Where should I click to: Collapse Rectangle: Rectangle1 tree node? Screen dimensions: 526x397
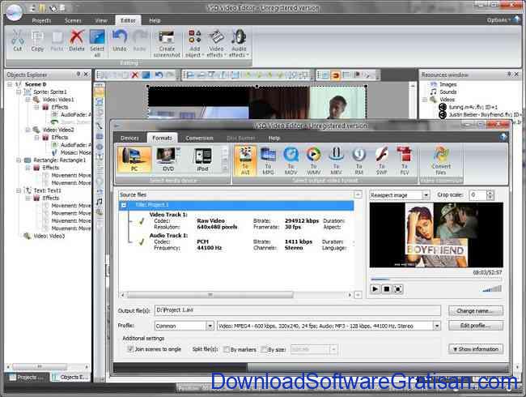point(19,160)
